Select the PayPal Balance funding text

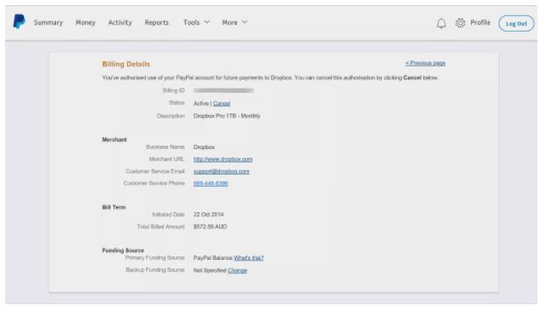pos(212,258)
